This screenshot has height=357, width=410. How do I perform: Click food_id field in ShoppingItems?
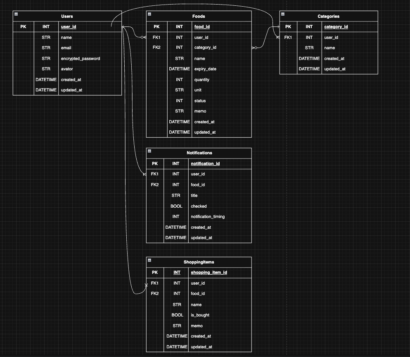pyautogui.click(x=198, y=294)
